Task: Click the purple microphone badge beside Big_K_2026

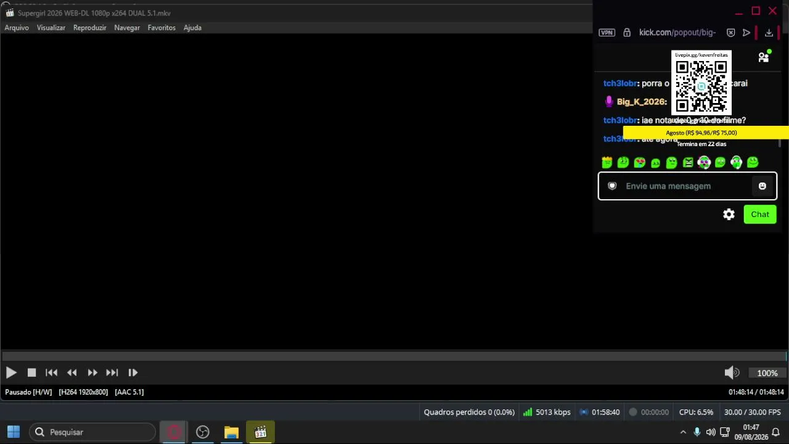Action: click(609, 102)
